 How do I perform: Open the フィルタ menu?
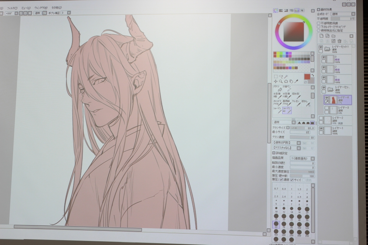pos(12,8)
